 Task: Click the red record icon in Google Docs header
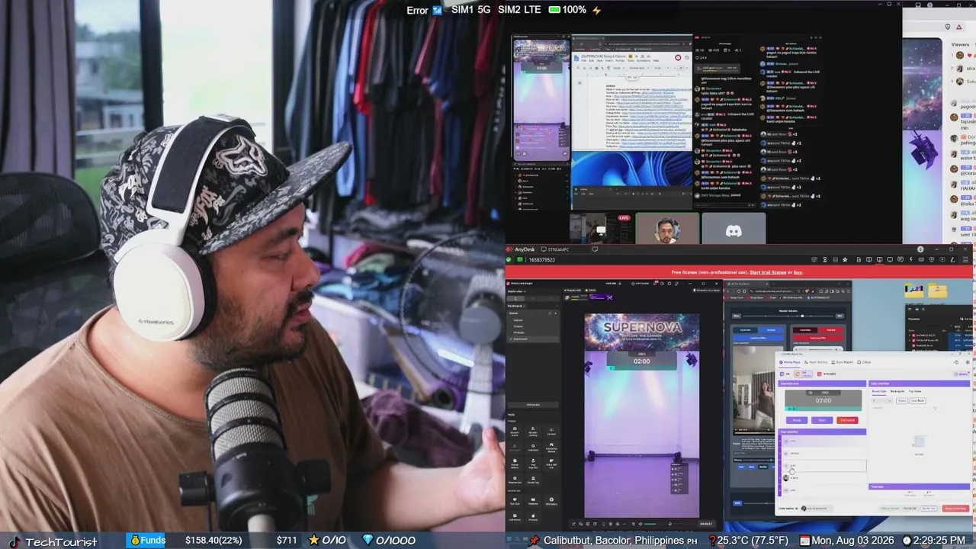[x=677, y=57]
